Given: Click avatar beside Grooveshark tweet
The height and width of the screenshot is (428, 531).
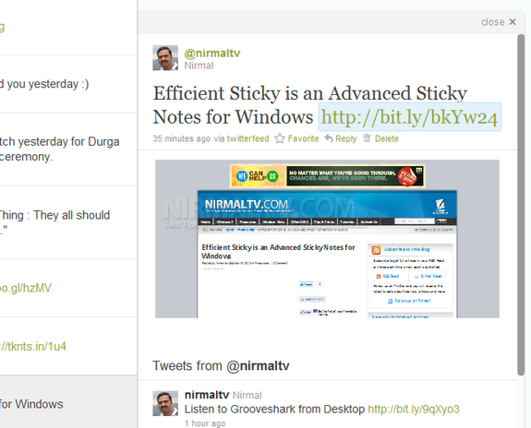Looking at the screenshot, I should [x=165, y=403].
